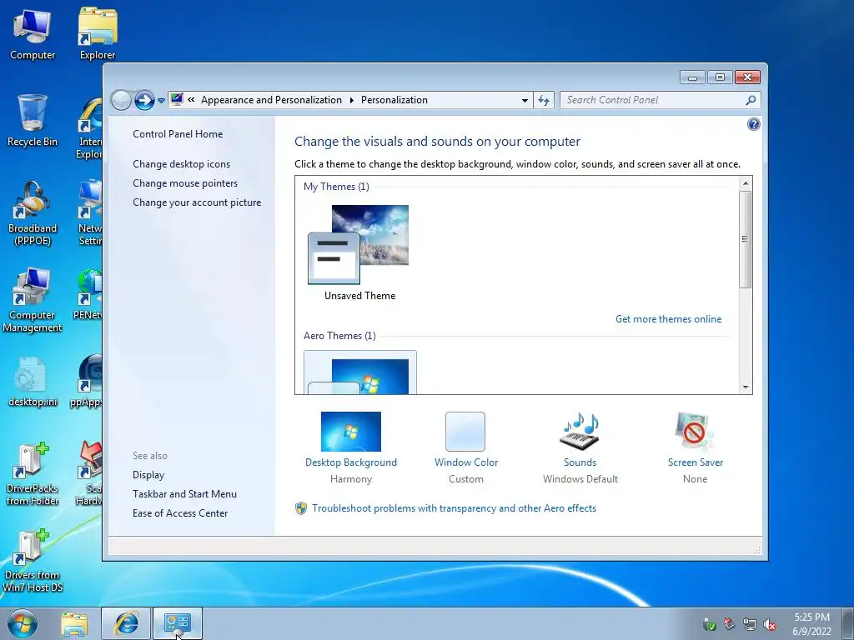
Task: Open Troubleshoot transparency and Aero effects link
Action: 455,508
